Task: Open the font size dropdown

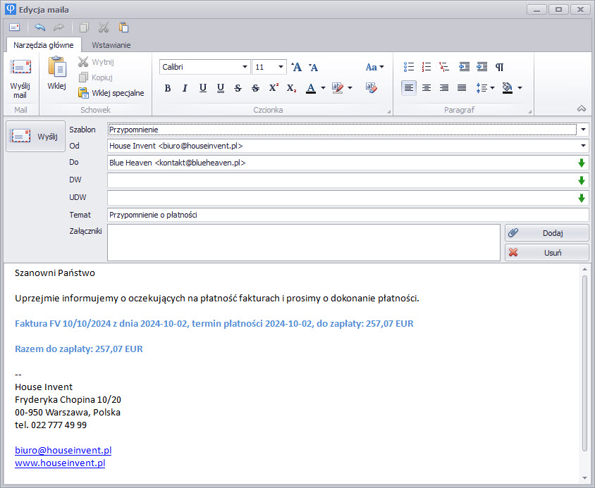Action: 281,67
